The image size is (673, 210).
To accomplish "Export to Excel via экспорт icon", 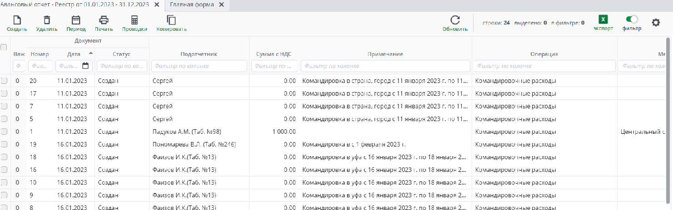I will pos(603,20).
